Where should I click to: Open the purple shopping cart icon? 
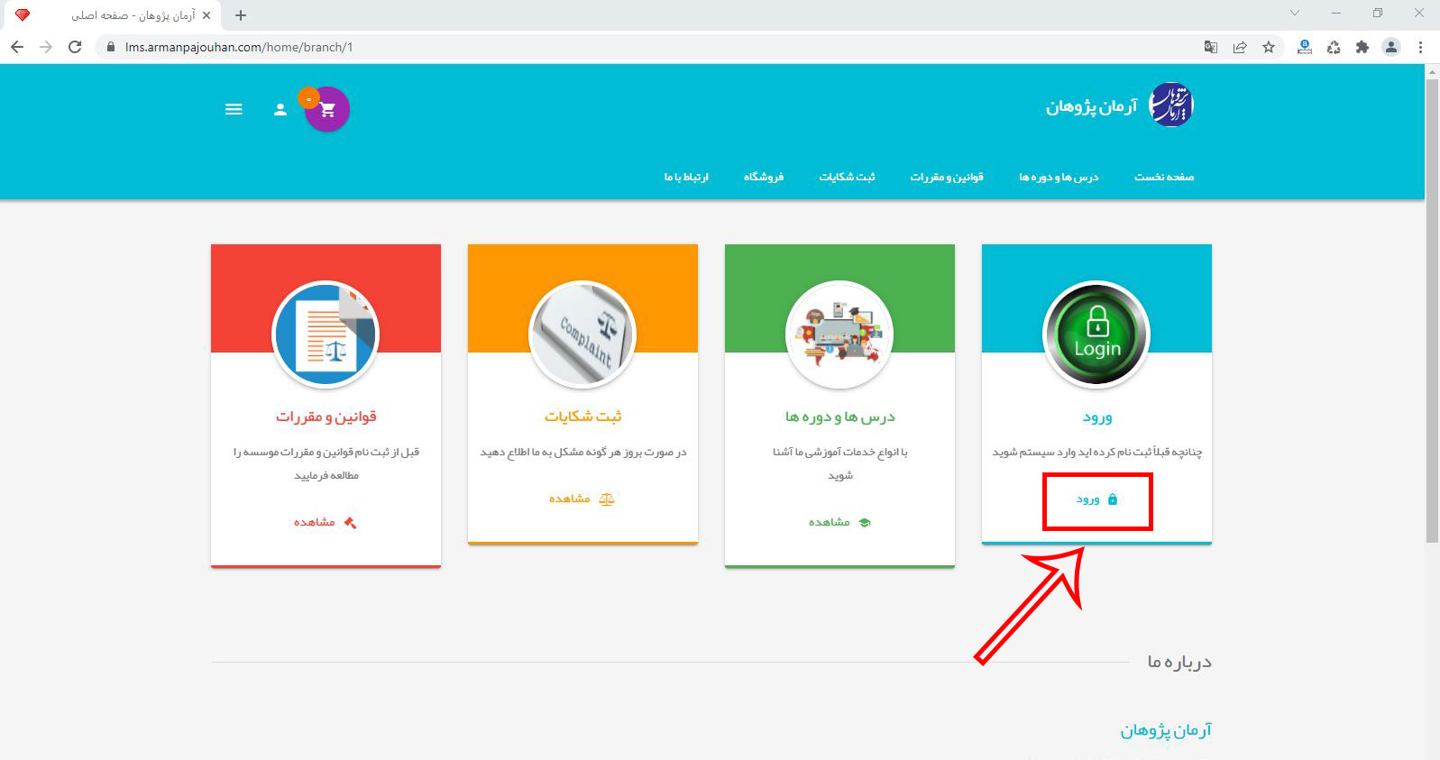click(x=327, y=109)
